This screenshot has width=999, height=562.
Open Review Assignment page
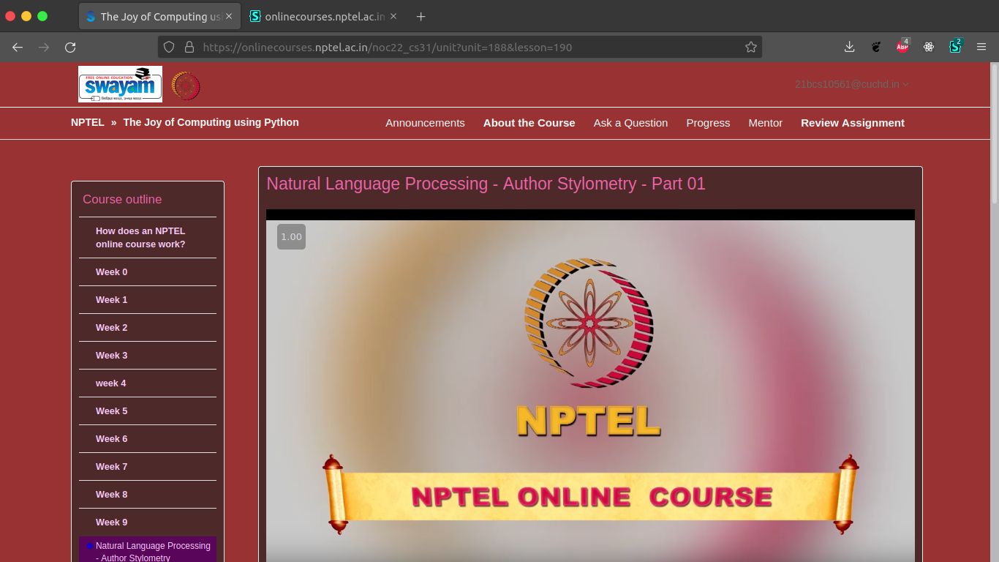pyautogui.click(x=853, y=123)
